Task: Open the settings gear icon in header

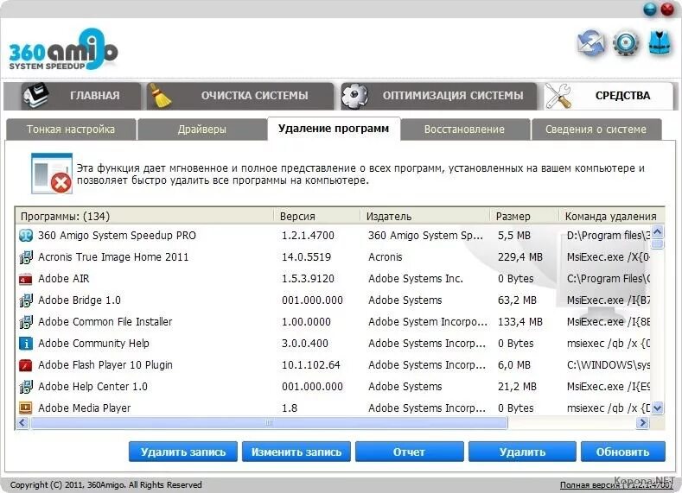Action: pyautogui.click(x=626, y=43)
